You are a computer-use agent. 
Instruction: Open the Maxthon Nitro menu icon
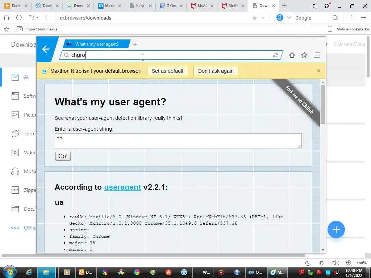pyautogui.click(x=317, y=55)
